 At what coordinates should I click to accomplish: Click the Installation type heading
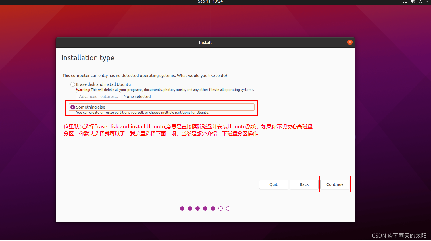point(88,58)
